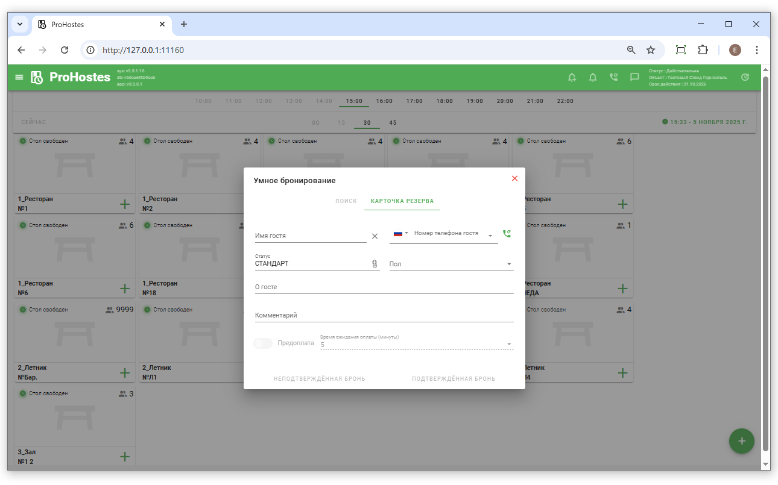Screen dimensions: 778x485
Task: Open the chat message icon in header
Action: (x=634, y=77)
